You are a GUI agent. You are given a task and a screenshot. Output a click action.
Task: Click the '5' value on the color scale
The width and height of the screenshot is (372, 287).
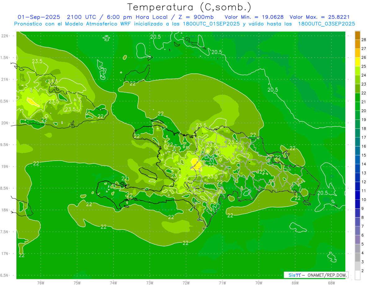pyautogui.click(x=363, y=244)
